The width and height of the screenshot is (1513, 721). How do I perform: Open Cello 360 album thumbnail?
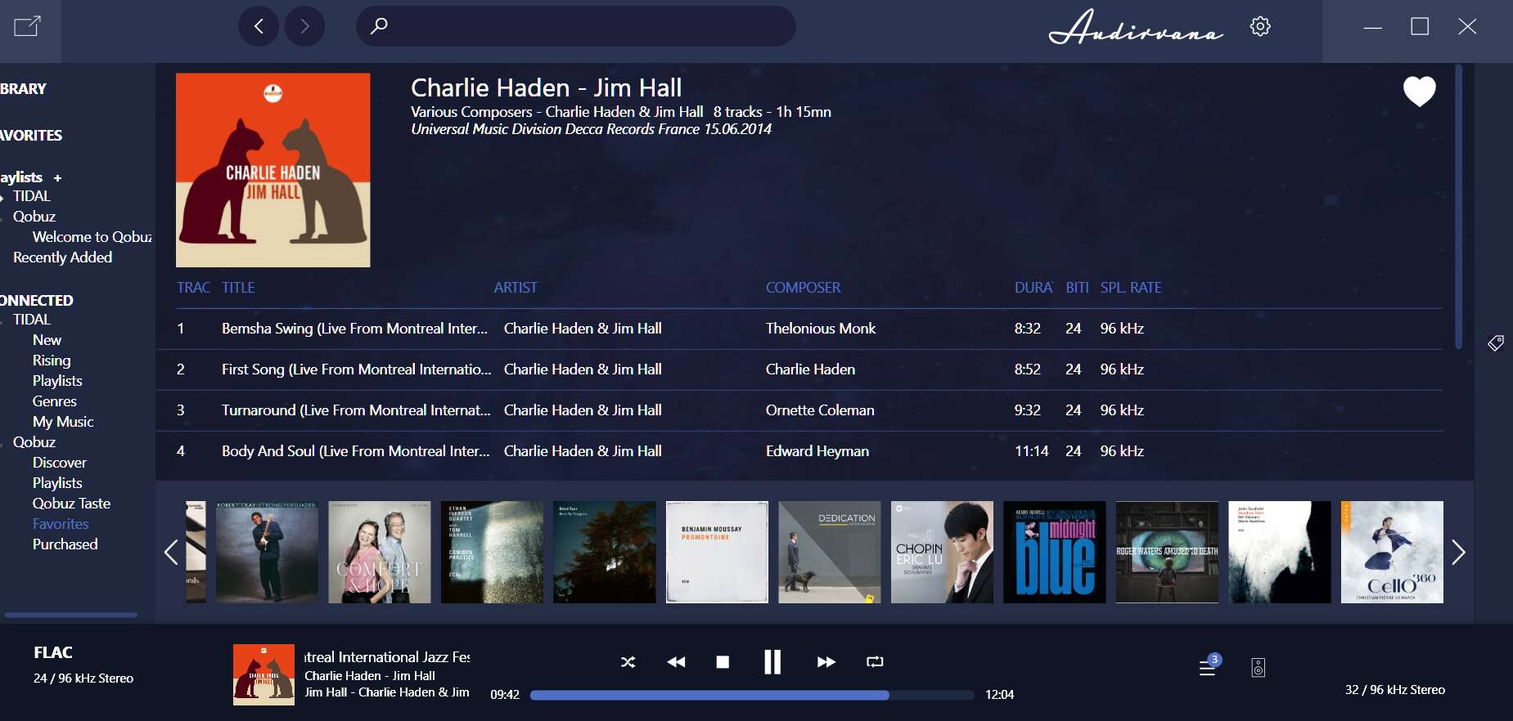1392,553
